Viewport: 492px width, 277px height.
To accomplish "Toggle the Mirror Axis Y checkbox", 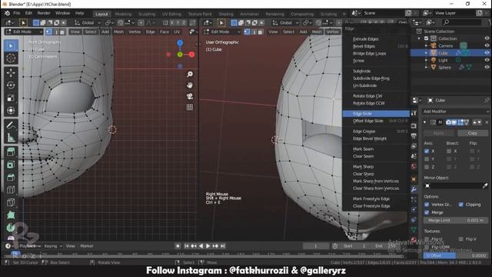I will tap(427, 159).
